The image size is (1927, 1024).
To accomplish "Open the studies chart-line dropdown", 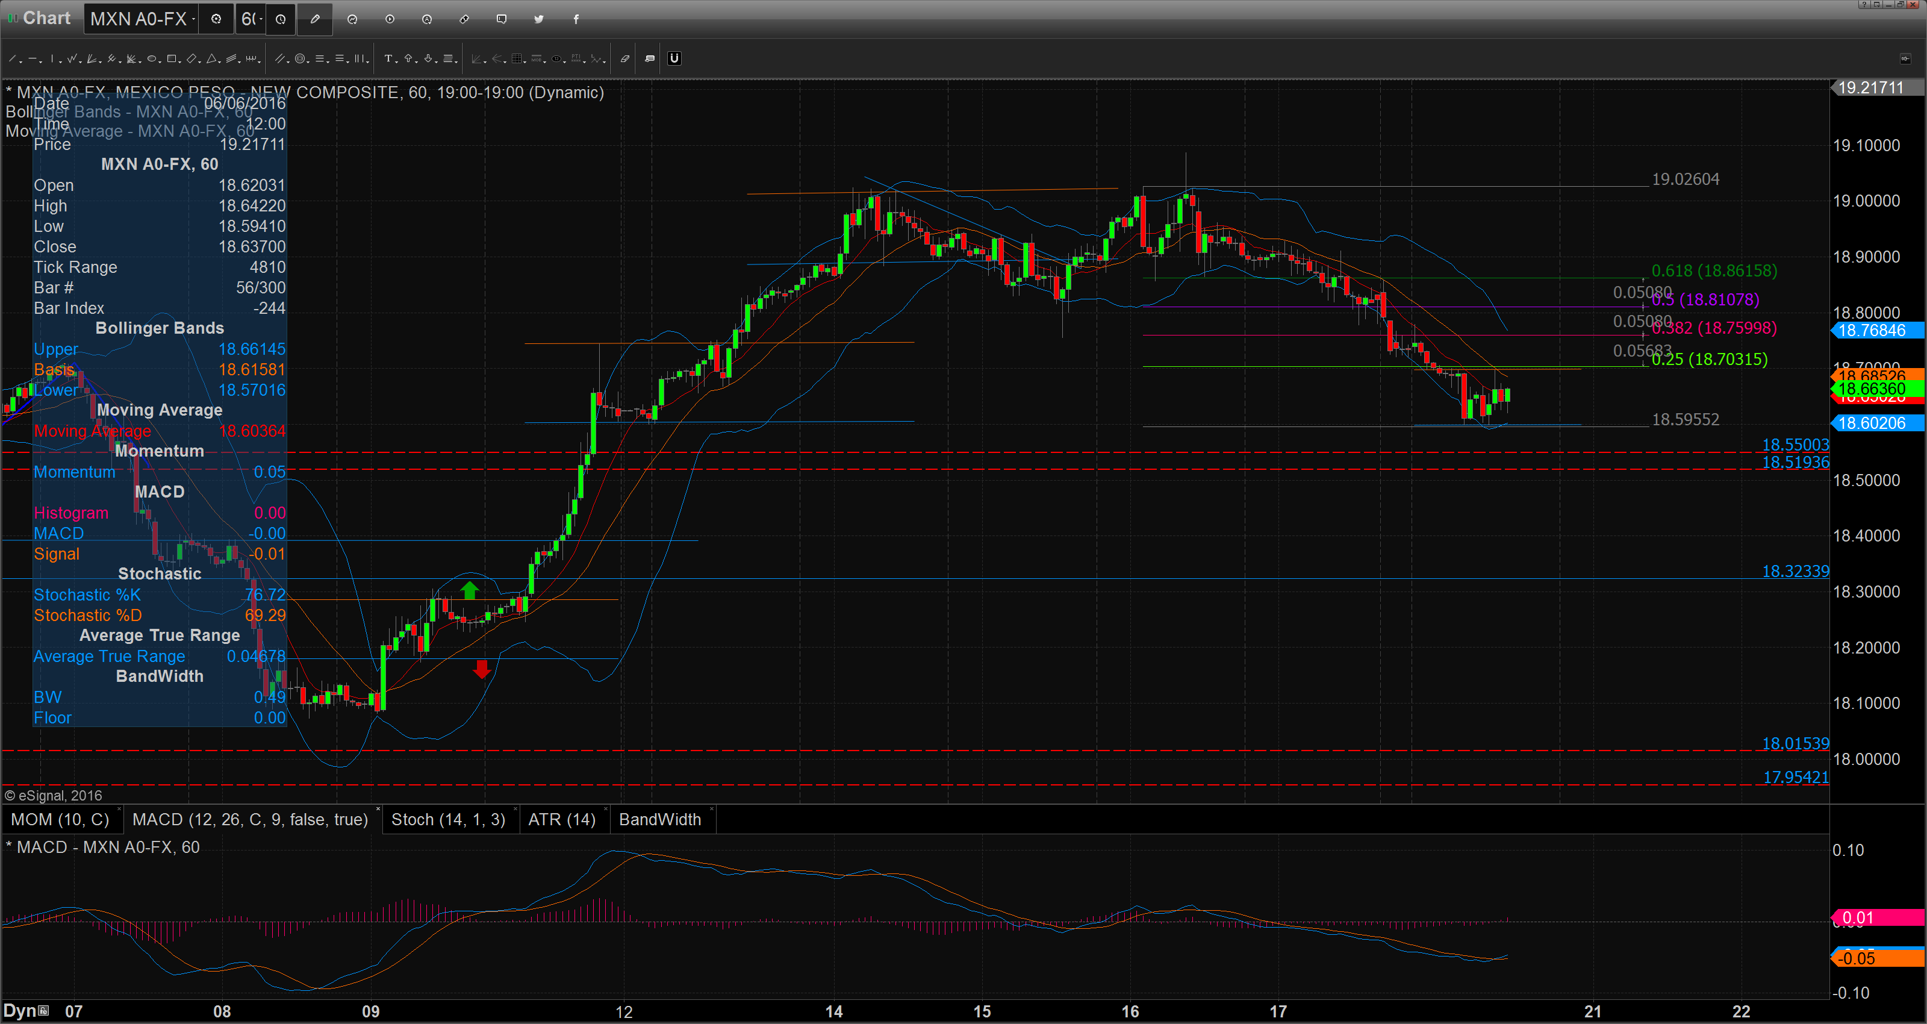I will pos(352,19).
